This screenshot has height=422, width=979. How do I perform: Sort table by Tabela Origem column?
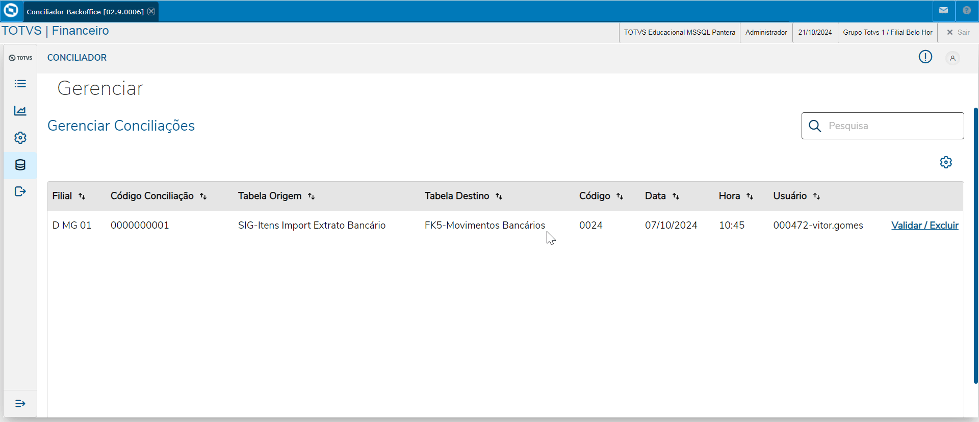click(x=311, y=196)
